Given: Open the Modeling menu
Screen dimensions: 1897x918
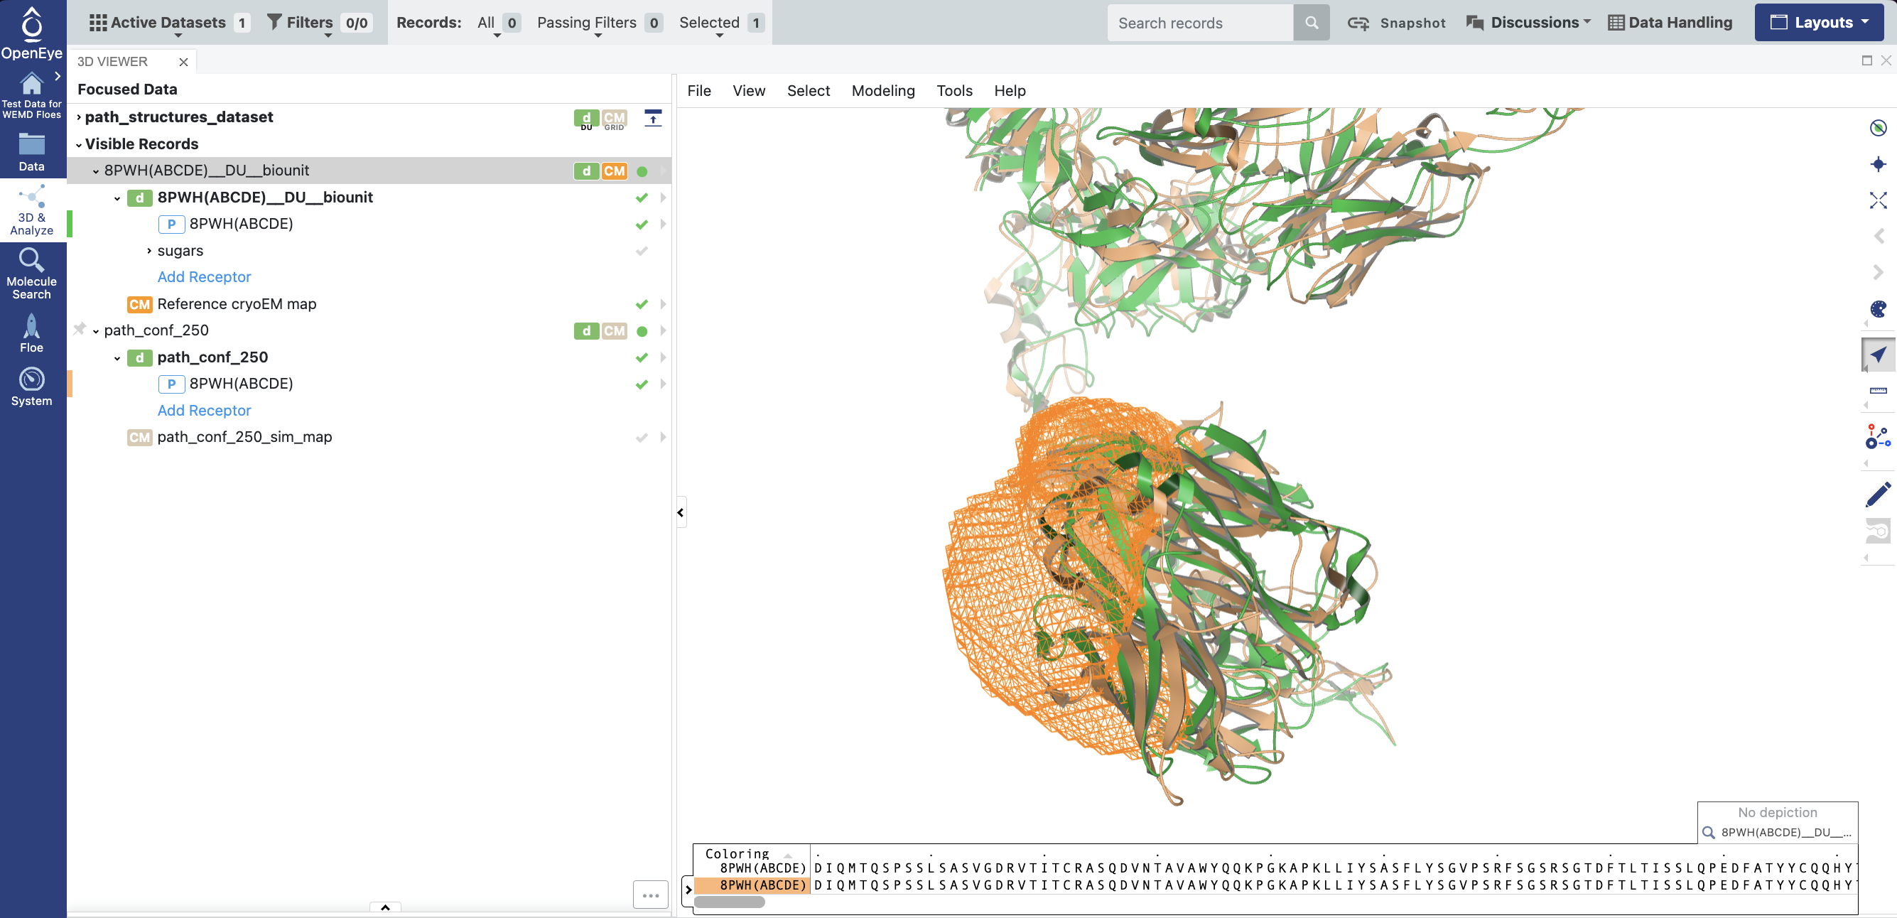Looking at the screenshot, I should tap(882, 90).
